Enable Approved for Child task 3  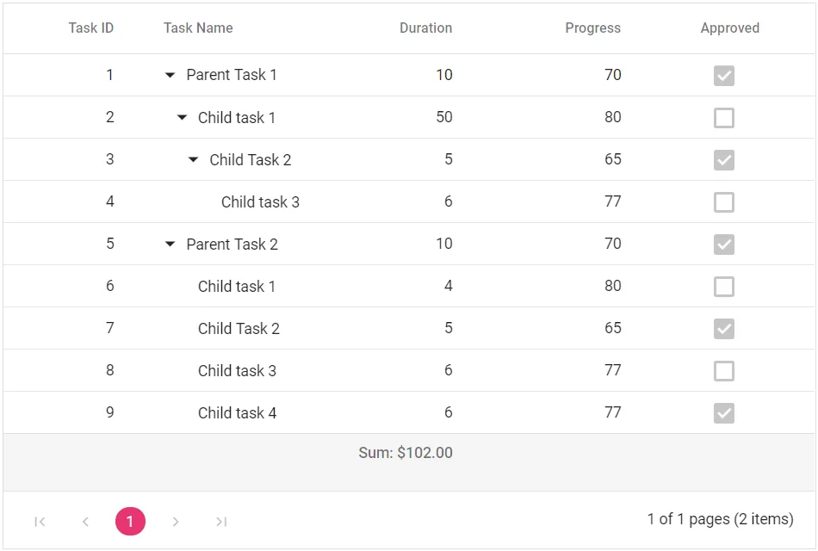(723, 201)
